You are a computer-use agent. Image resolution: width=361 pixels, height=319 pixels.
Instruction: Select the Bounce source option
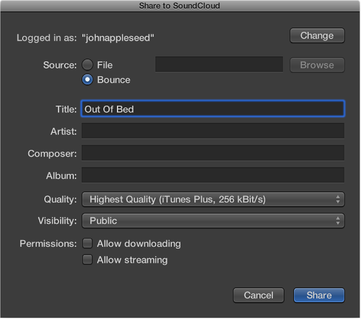[x=87, y=80]
